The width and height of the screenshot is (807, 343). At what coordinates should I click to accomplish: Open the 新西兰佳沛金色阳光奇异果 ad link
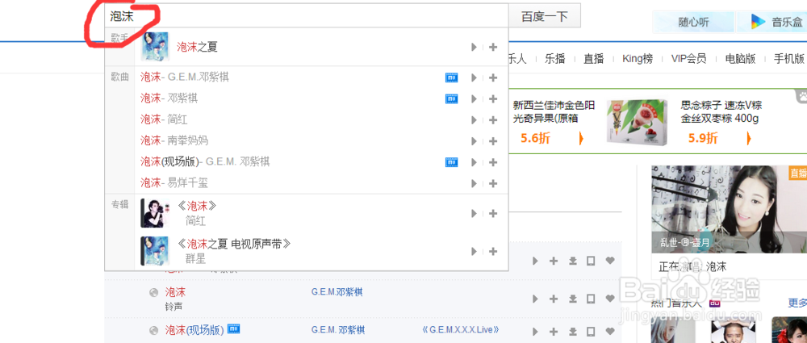click(x=554, y=111)
